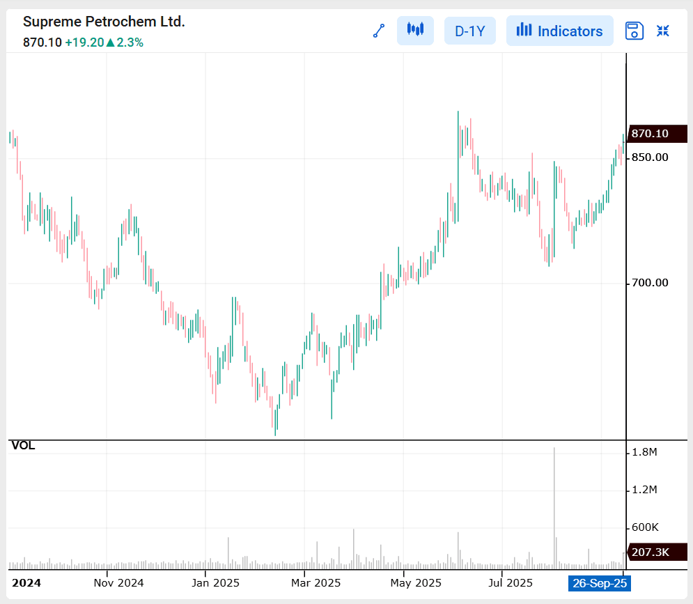Click the 700.00 price axis label

[650, 283]
